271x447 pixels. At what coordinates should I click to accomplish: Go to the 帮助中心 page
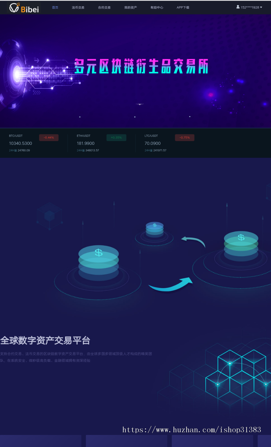pos(157,7)
